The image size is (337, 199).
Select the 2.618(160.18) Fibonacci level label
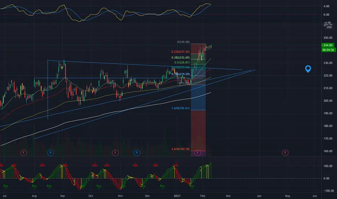pyautogui.click(x=180, y=149)
